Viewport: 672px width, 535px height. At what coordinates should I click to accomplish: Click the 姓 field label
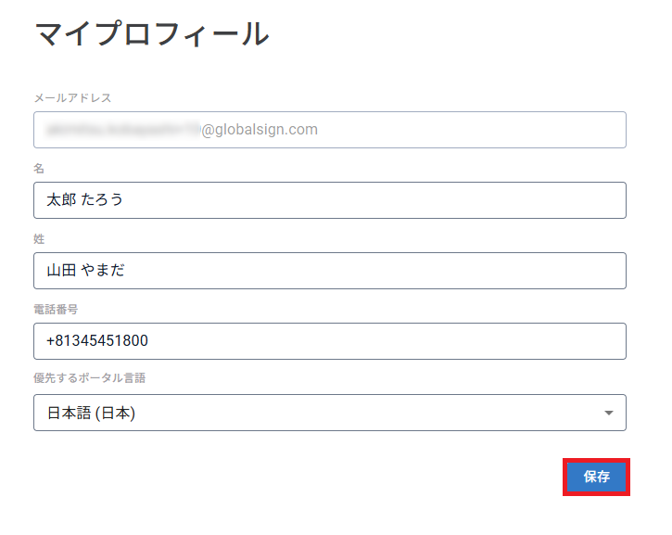tap(39, 239)
